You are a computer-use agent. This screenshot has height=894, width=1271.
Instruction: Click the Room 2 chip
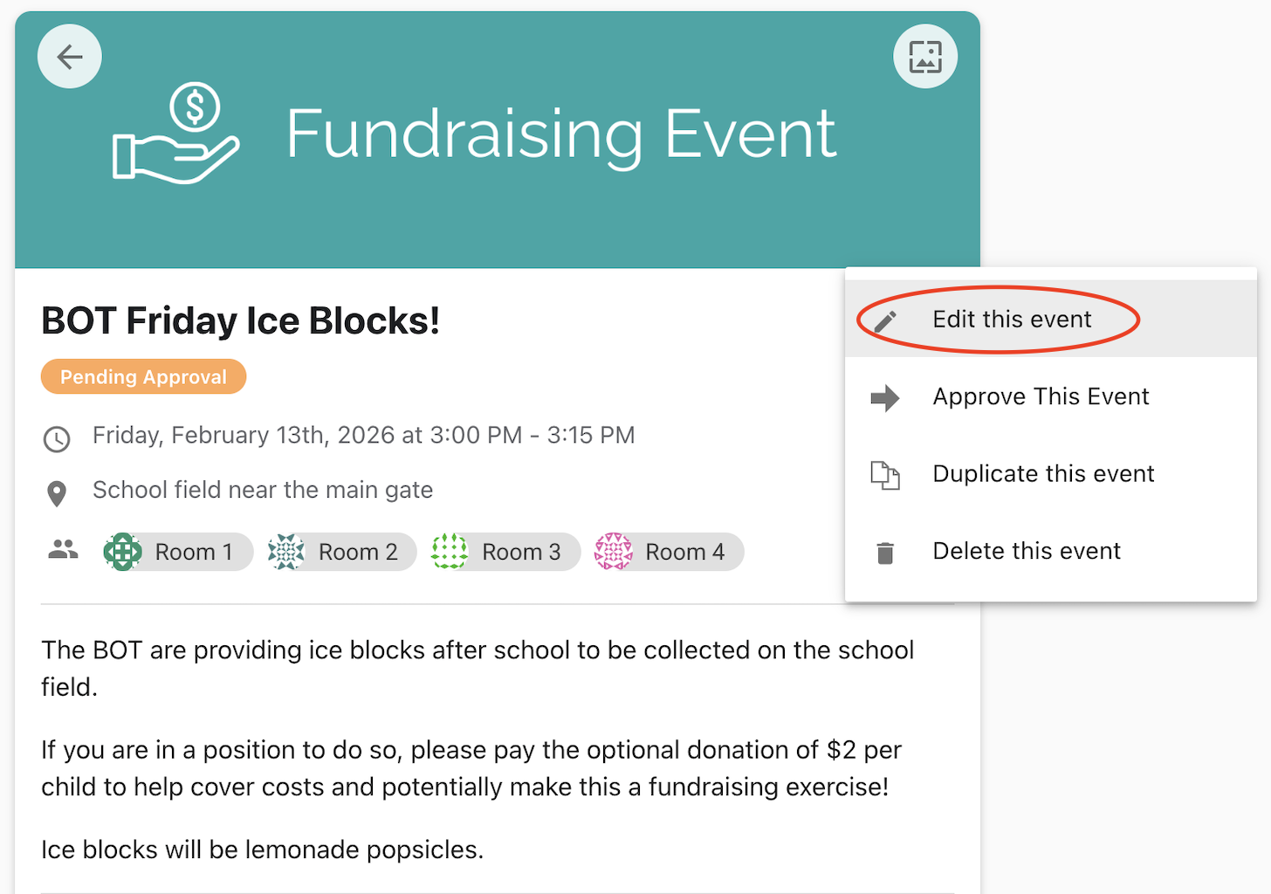pyautogui.click(x=341, y=552)
